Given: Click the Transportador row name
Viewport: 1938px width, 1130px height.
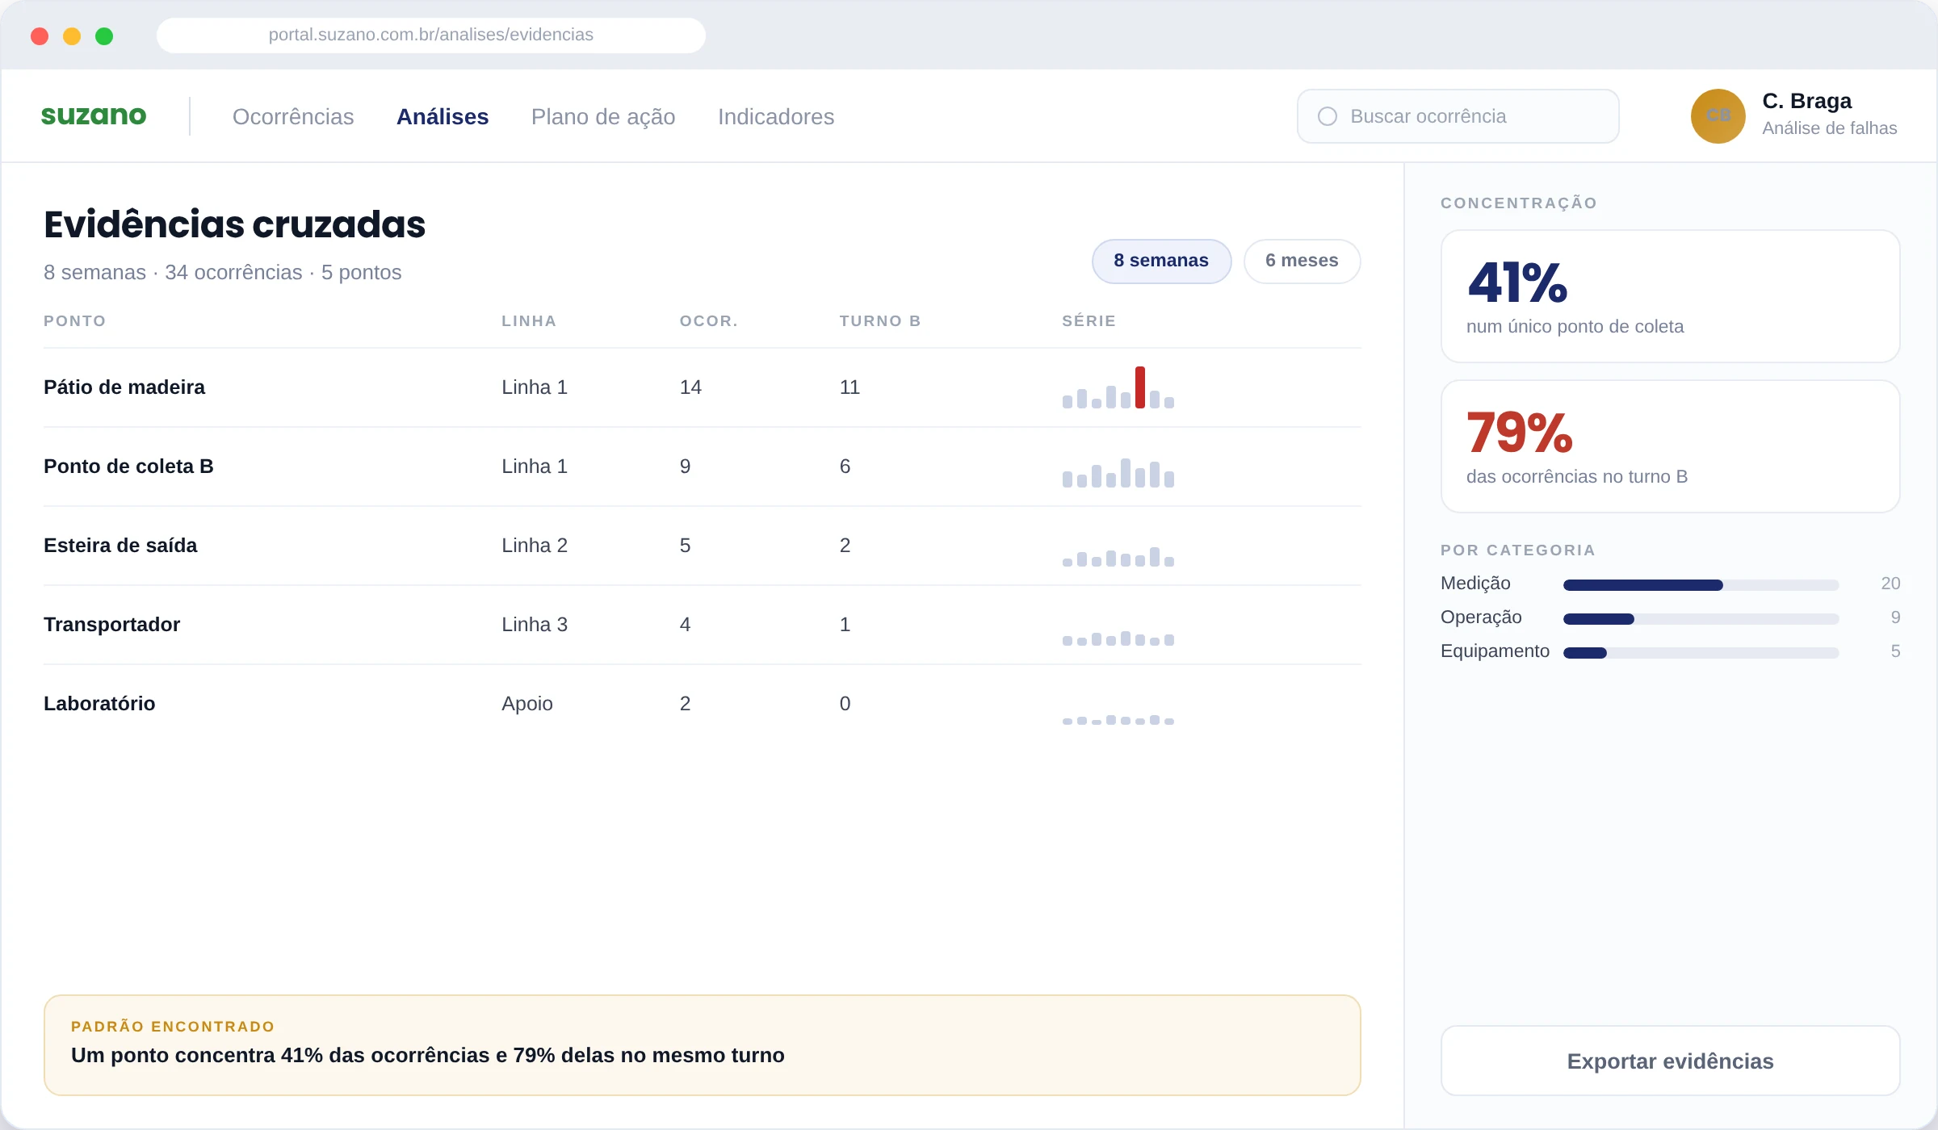Looking at the screenshot, I should (x=111, y=625).
